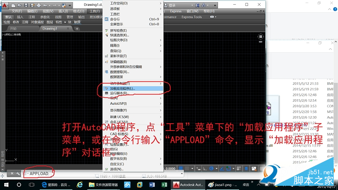The height and width of the screenshot is (190, 338).
Task: Open Word from the taskbar
Action: click(x=152, y=185)
